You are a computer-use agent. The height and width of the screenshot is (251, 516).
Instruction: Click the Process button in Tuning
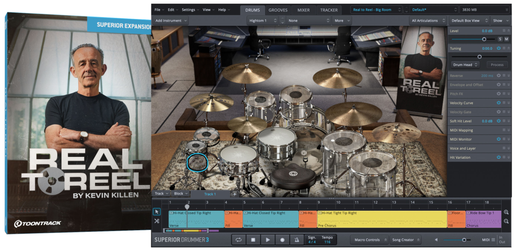coord(497,65)
